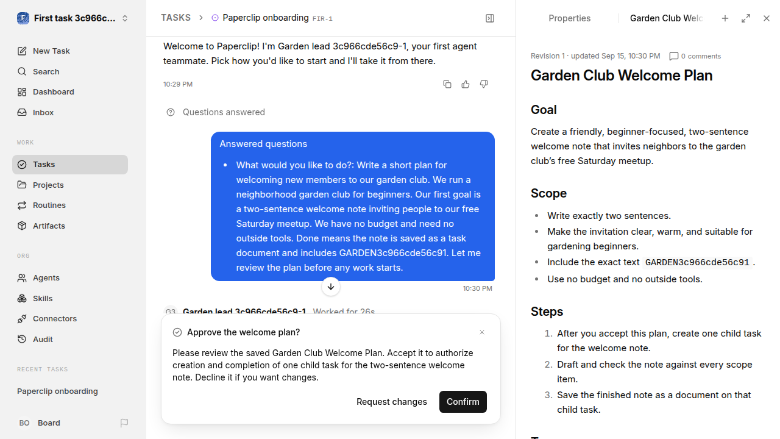Click the Goal heading
780x439 pixels.
pos(544,110)
